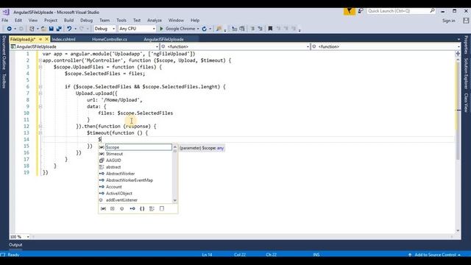
Task: Click the Save All toolbar icon
Action: 59,29
